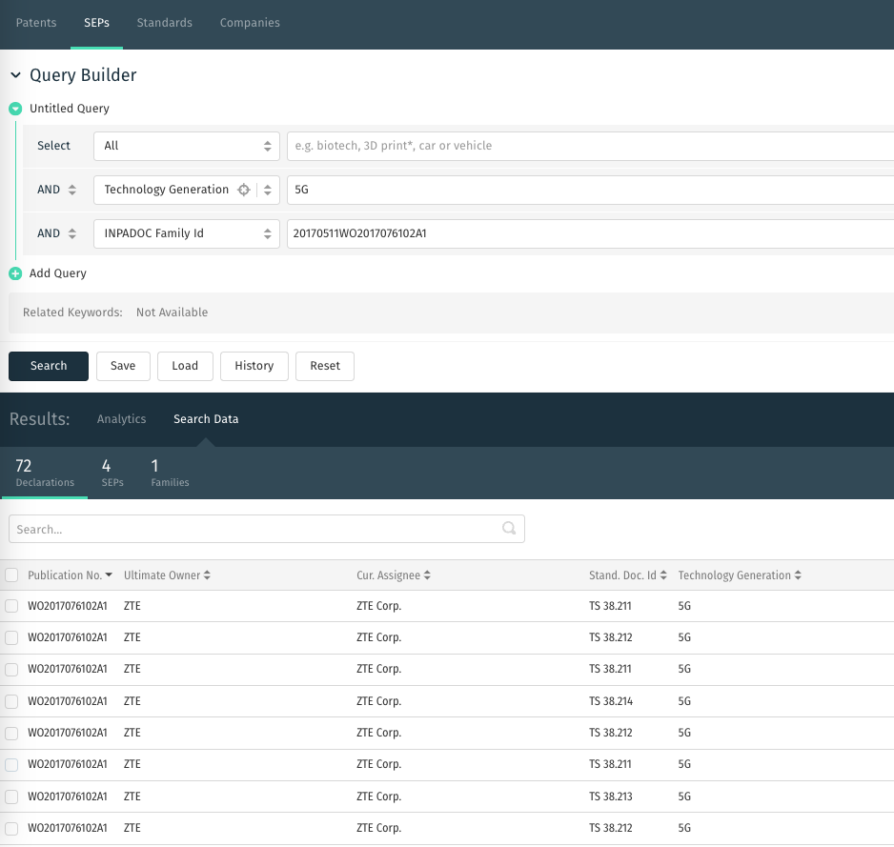Select the SEPs tab
The height and width of the screenshot is (847, 894).
coord(96,23)
